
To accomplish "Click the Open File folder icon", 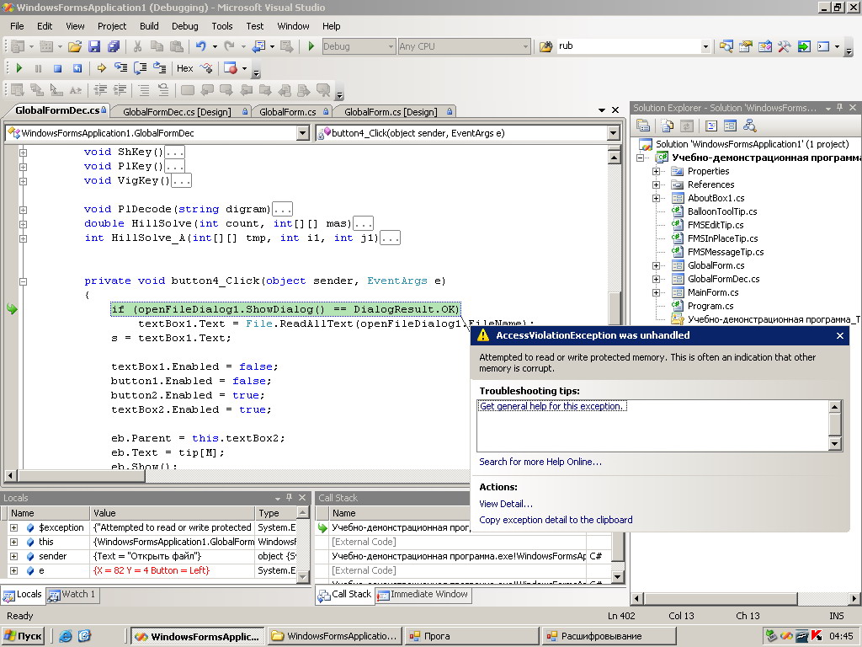I will (x=75, y=46).
